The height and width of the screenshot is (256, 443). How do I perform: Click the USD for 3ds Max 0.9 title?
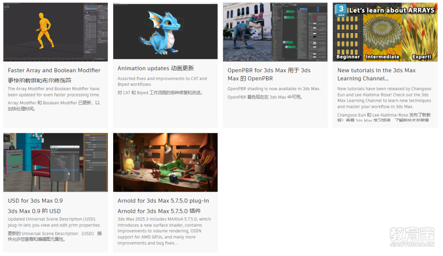[x=35, y=201]
